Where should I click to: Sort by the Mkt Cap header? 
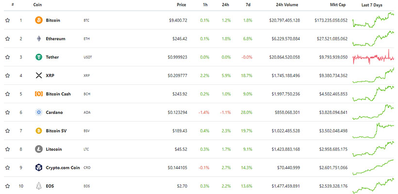(338, 5)
